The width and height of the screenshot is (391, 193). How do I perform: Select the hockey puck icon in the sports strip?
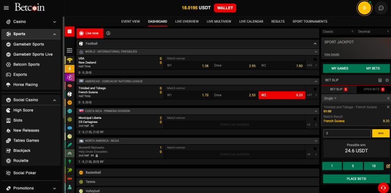tap(70, 128)
